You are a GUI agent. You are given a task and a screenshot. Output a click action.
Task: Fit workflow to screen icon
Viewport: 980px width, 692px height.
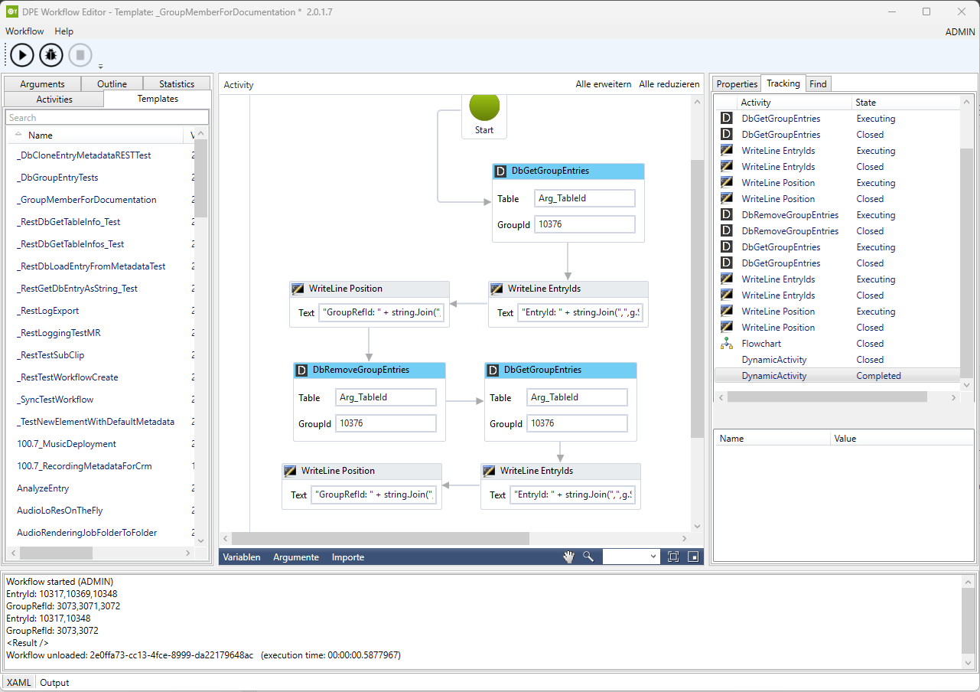(x=673, y=557)
